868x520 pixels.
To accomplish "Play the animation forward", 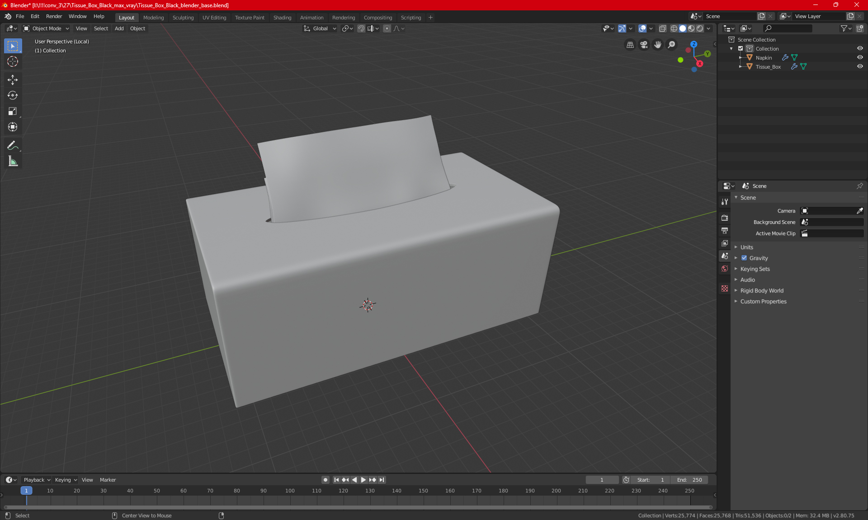I will point(363,480).
